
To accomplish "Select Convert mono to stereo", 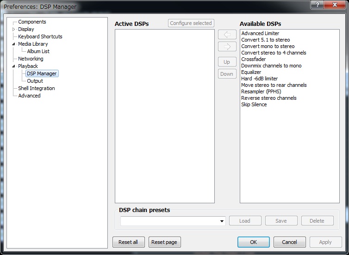I will pos(268,46).
